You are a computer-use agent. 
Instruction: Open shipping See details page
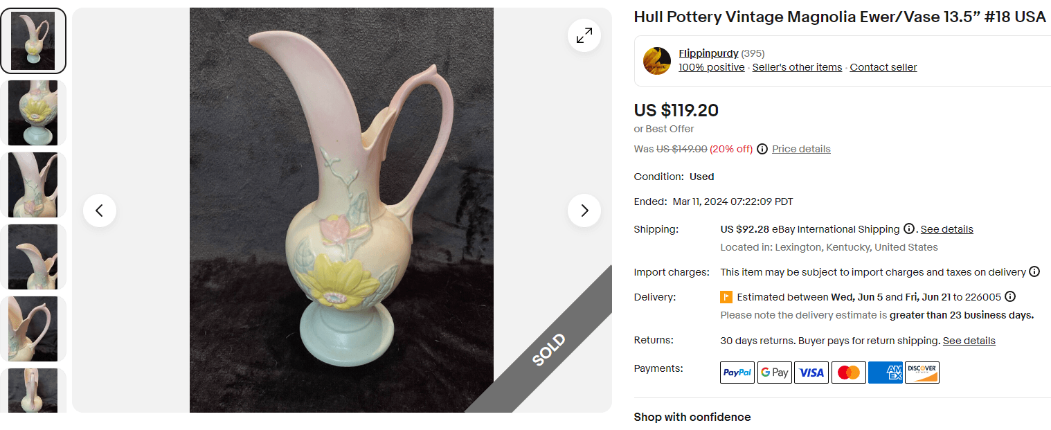[946, 229]
